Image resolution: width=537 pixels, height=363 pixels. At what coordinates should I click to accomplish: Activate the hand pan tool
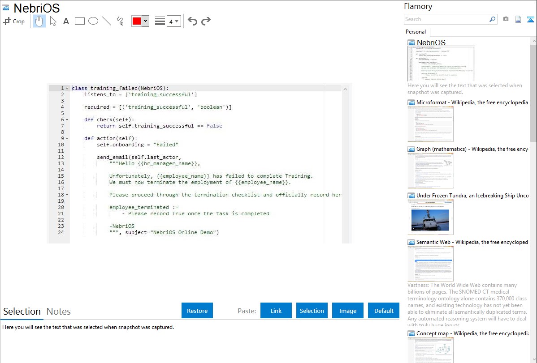point(39,21)
